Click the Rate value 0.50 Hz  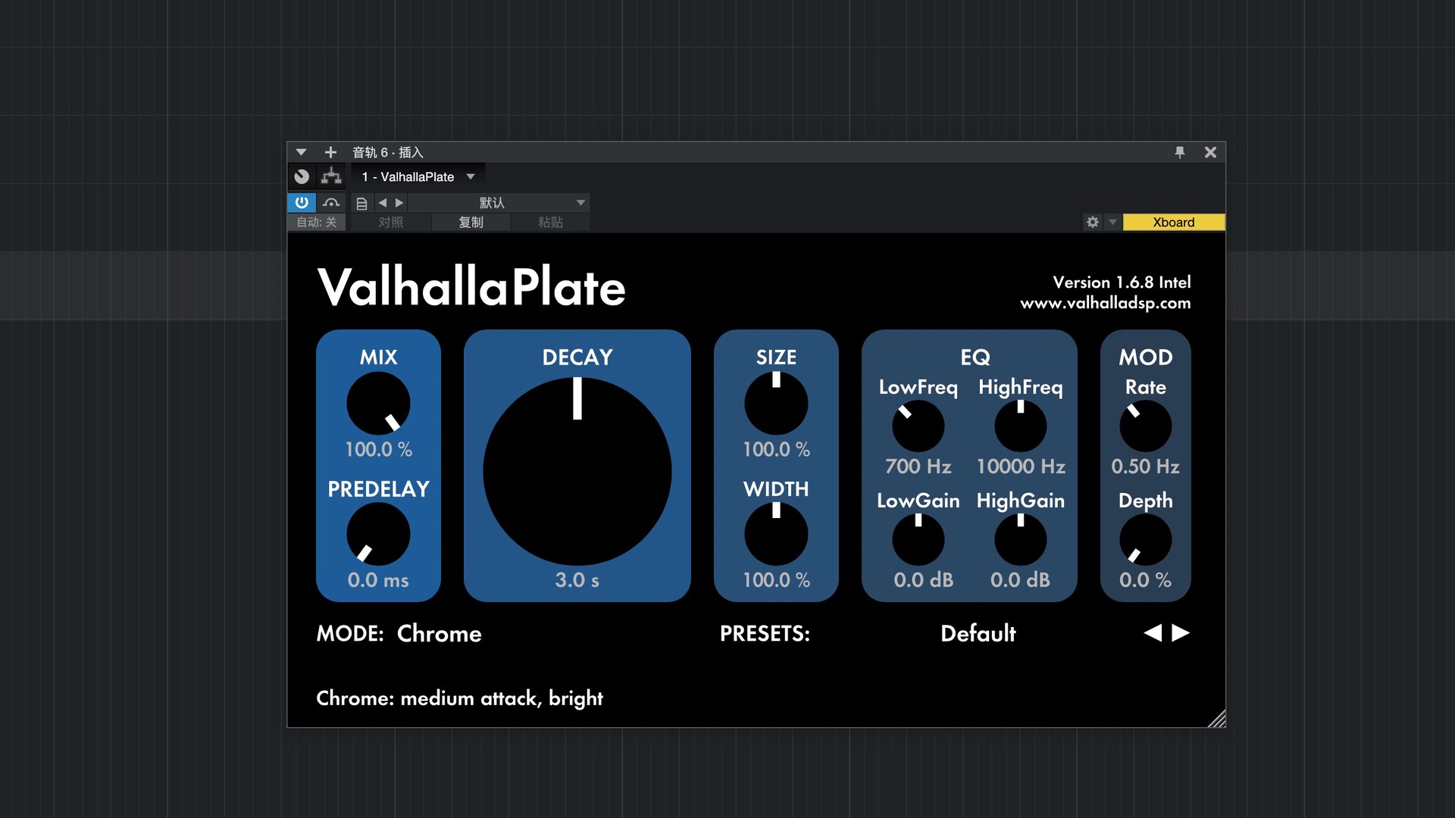(1146, 467)
